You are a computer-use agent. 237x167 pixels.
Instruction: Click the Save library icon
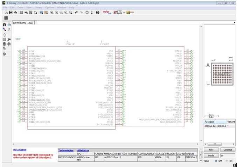11,13
